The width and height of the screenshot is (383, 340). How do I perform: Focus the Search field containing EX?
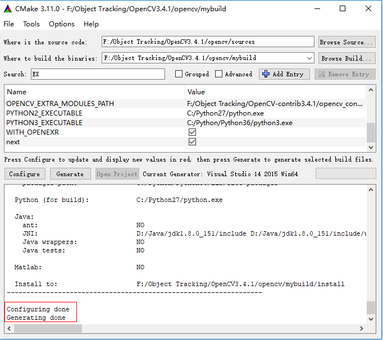pos(98,74)
